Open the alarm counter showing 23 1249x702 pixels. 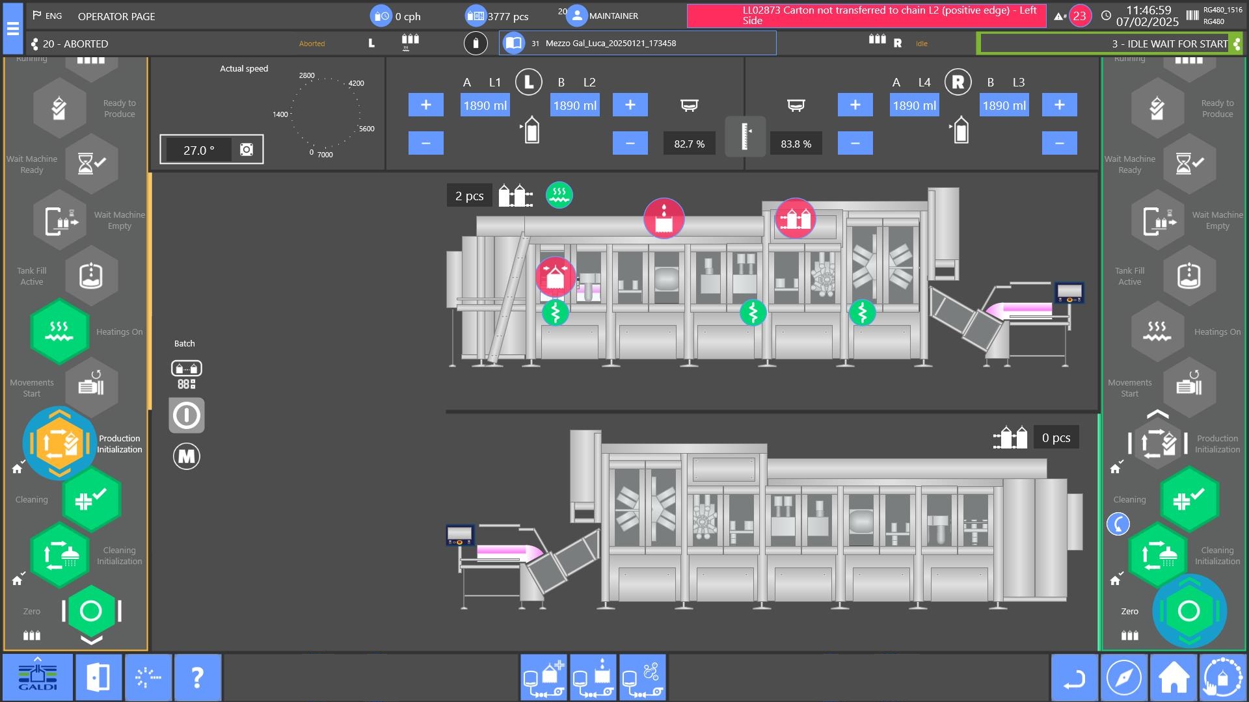[x=1079, y=16]
